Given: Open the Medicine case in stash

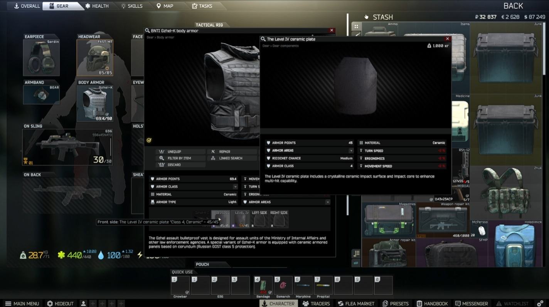Looking at the screenshot, I should point(460,121).
